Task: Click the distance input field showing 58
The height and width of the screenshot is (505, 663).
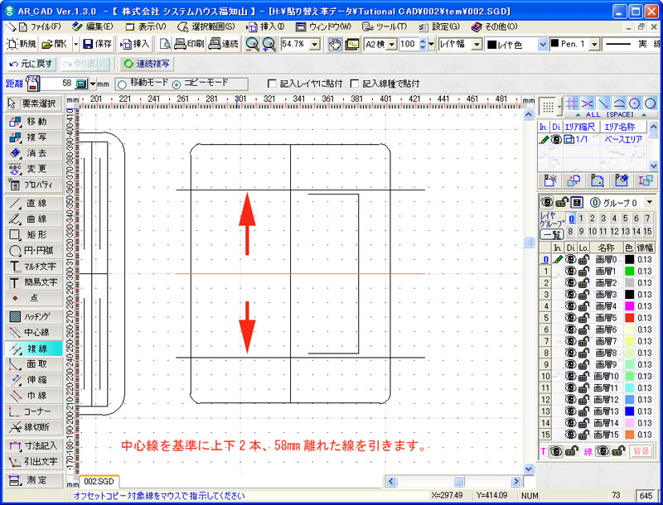Action: (x=56, y=84)
